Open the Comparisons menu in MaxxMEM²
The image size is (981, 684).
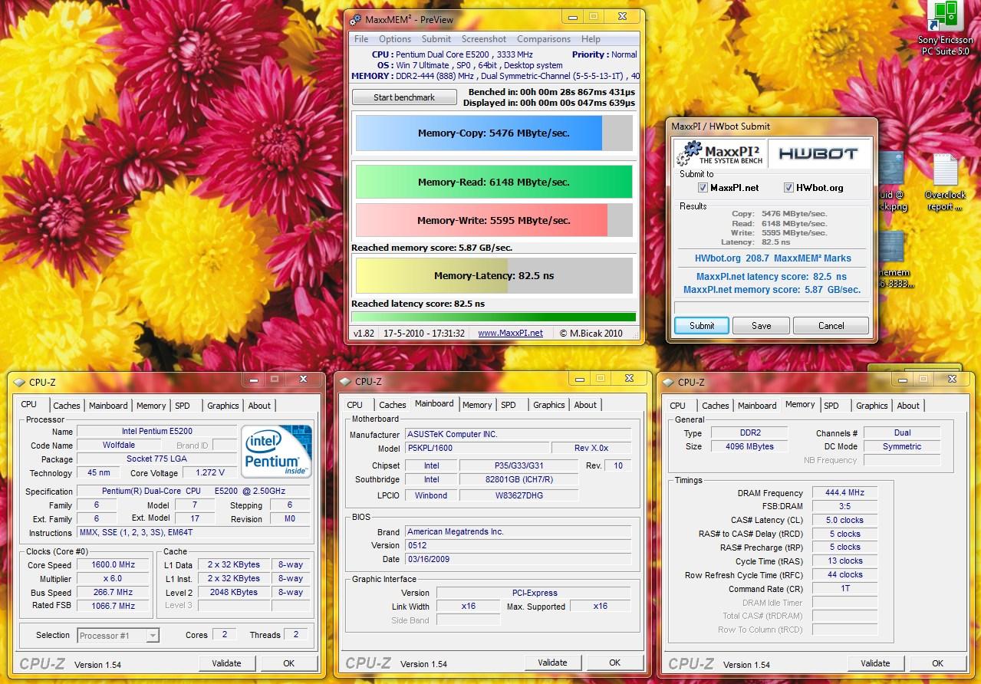(x=544, y=39)
